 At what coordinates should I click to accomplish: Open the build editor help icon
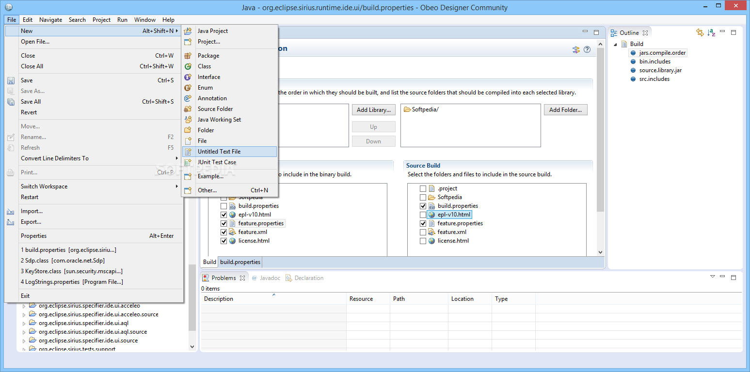tap(587, 49)
